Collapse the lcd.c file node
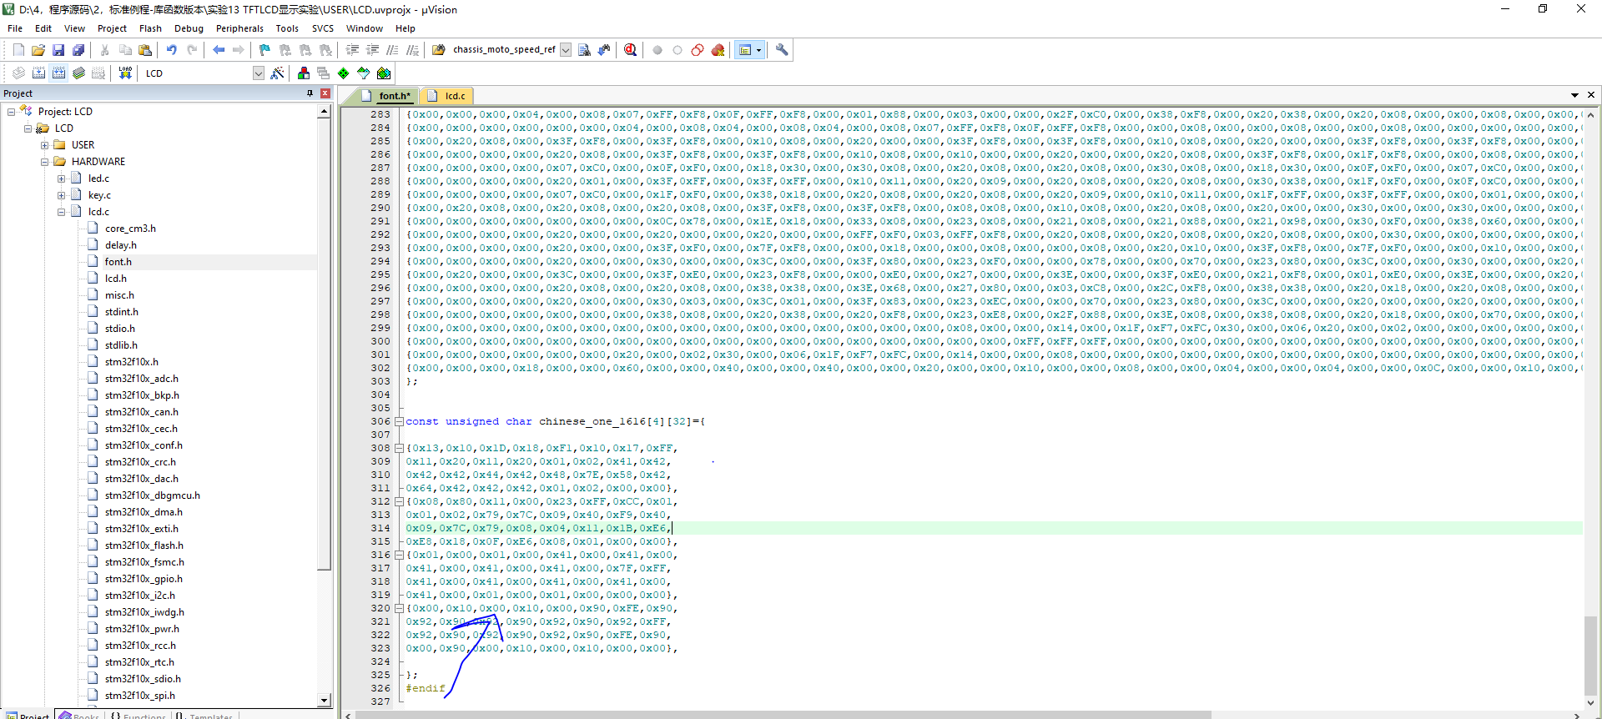Image resolution: width=1602 pixels, height=719 pixels. pos(61,212)
